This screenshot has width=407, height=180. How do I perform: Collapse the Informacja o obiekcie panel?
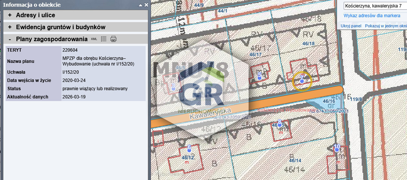(140, 5)
